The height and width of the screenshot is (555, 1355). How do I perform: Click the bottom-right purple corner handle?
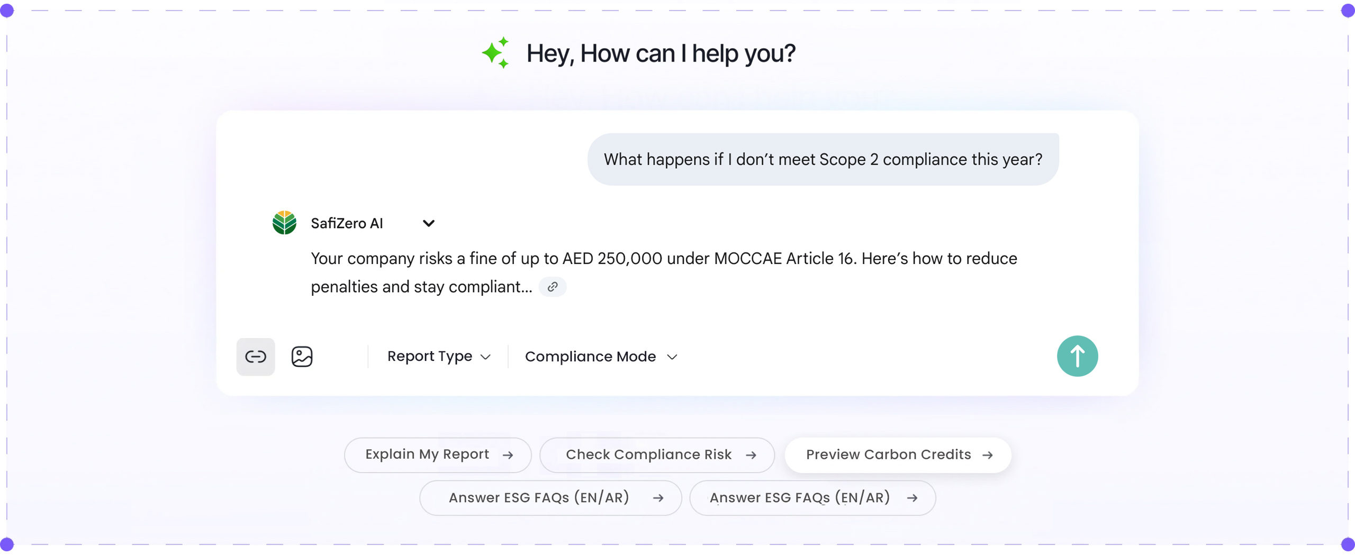click(1348, 544)
